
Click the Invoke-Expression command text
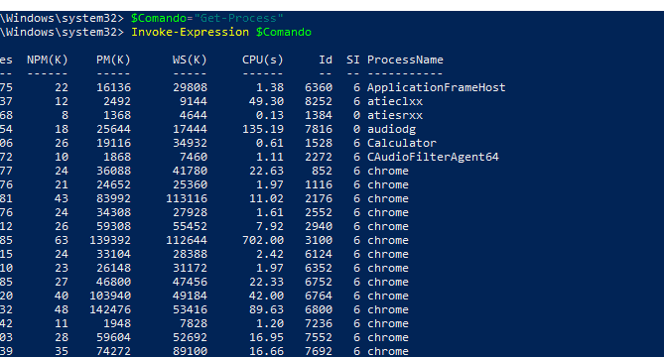191,32
